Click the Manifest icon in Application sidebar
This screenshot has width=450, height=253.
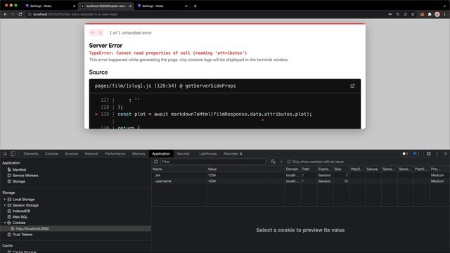point(9,169)
